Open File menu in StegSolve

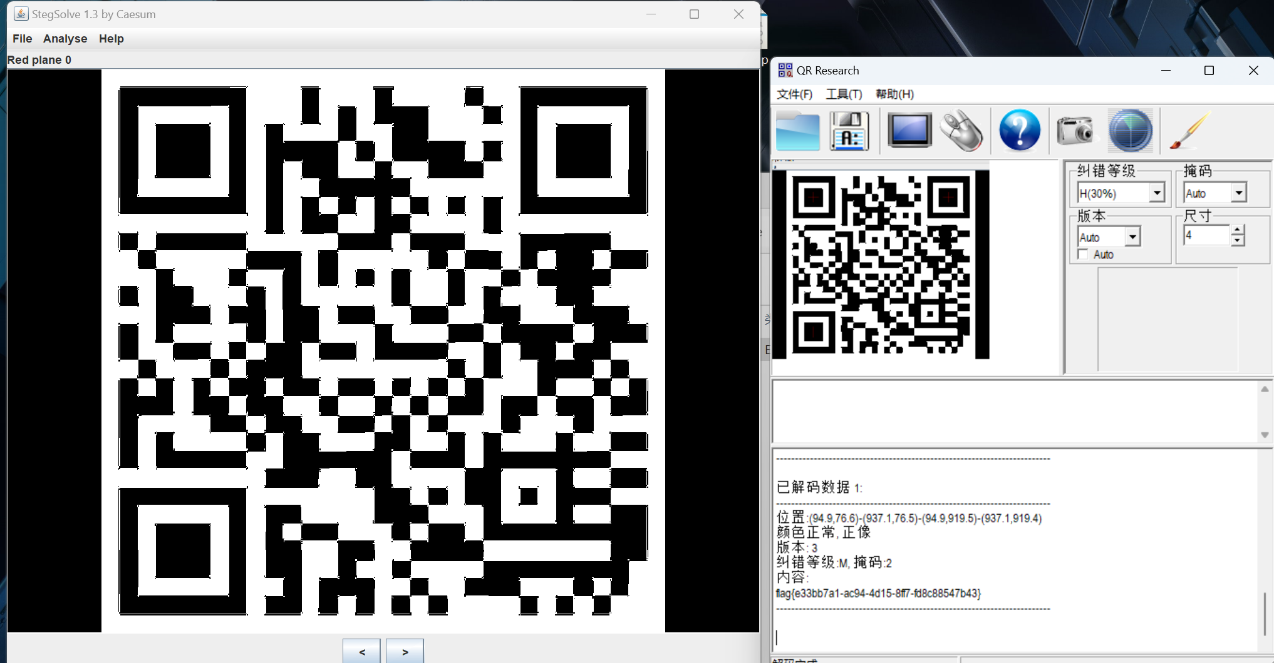coord(22,39)
